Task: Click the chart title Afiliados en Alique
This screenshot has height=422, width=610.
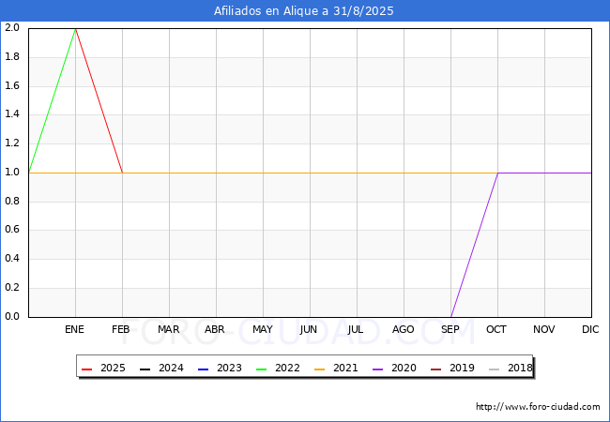Action: coord(305,11)
